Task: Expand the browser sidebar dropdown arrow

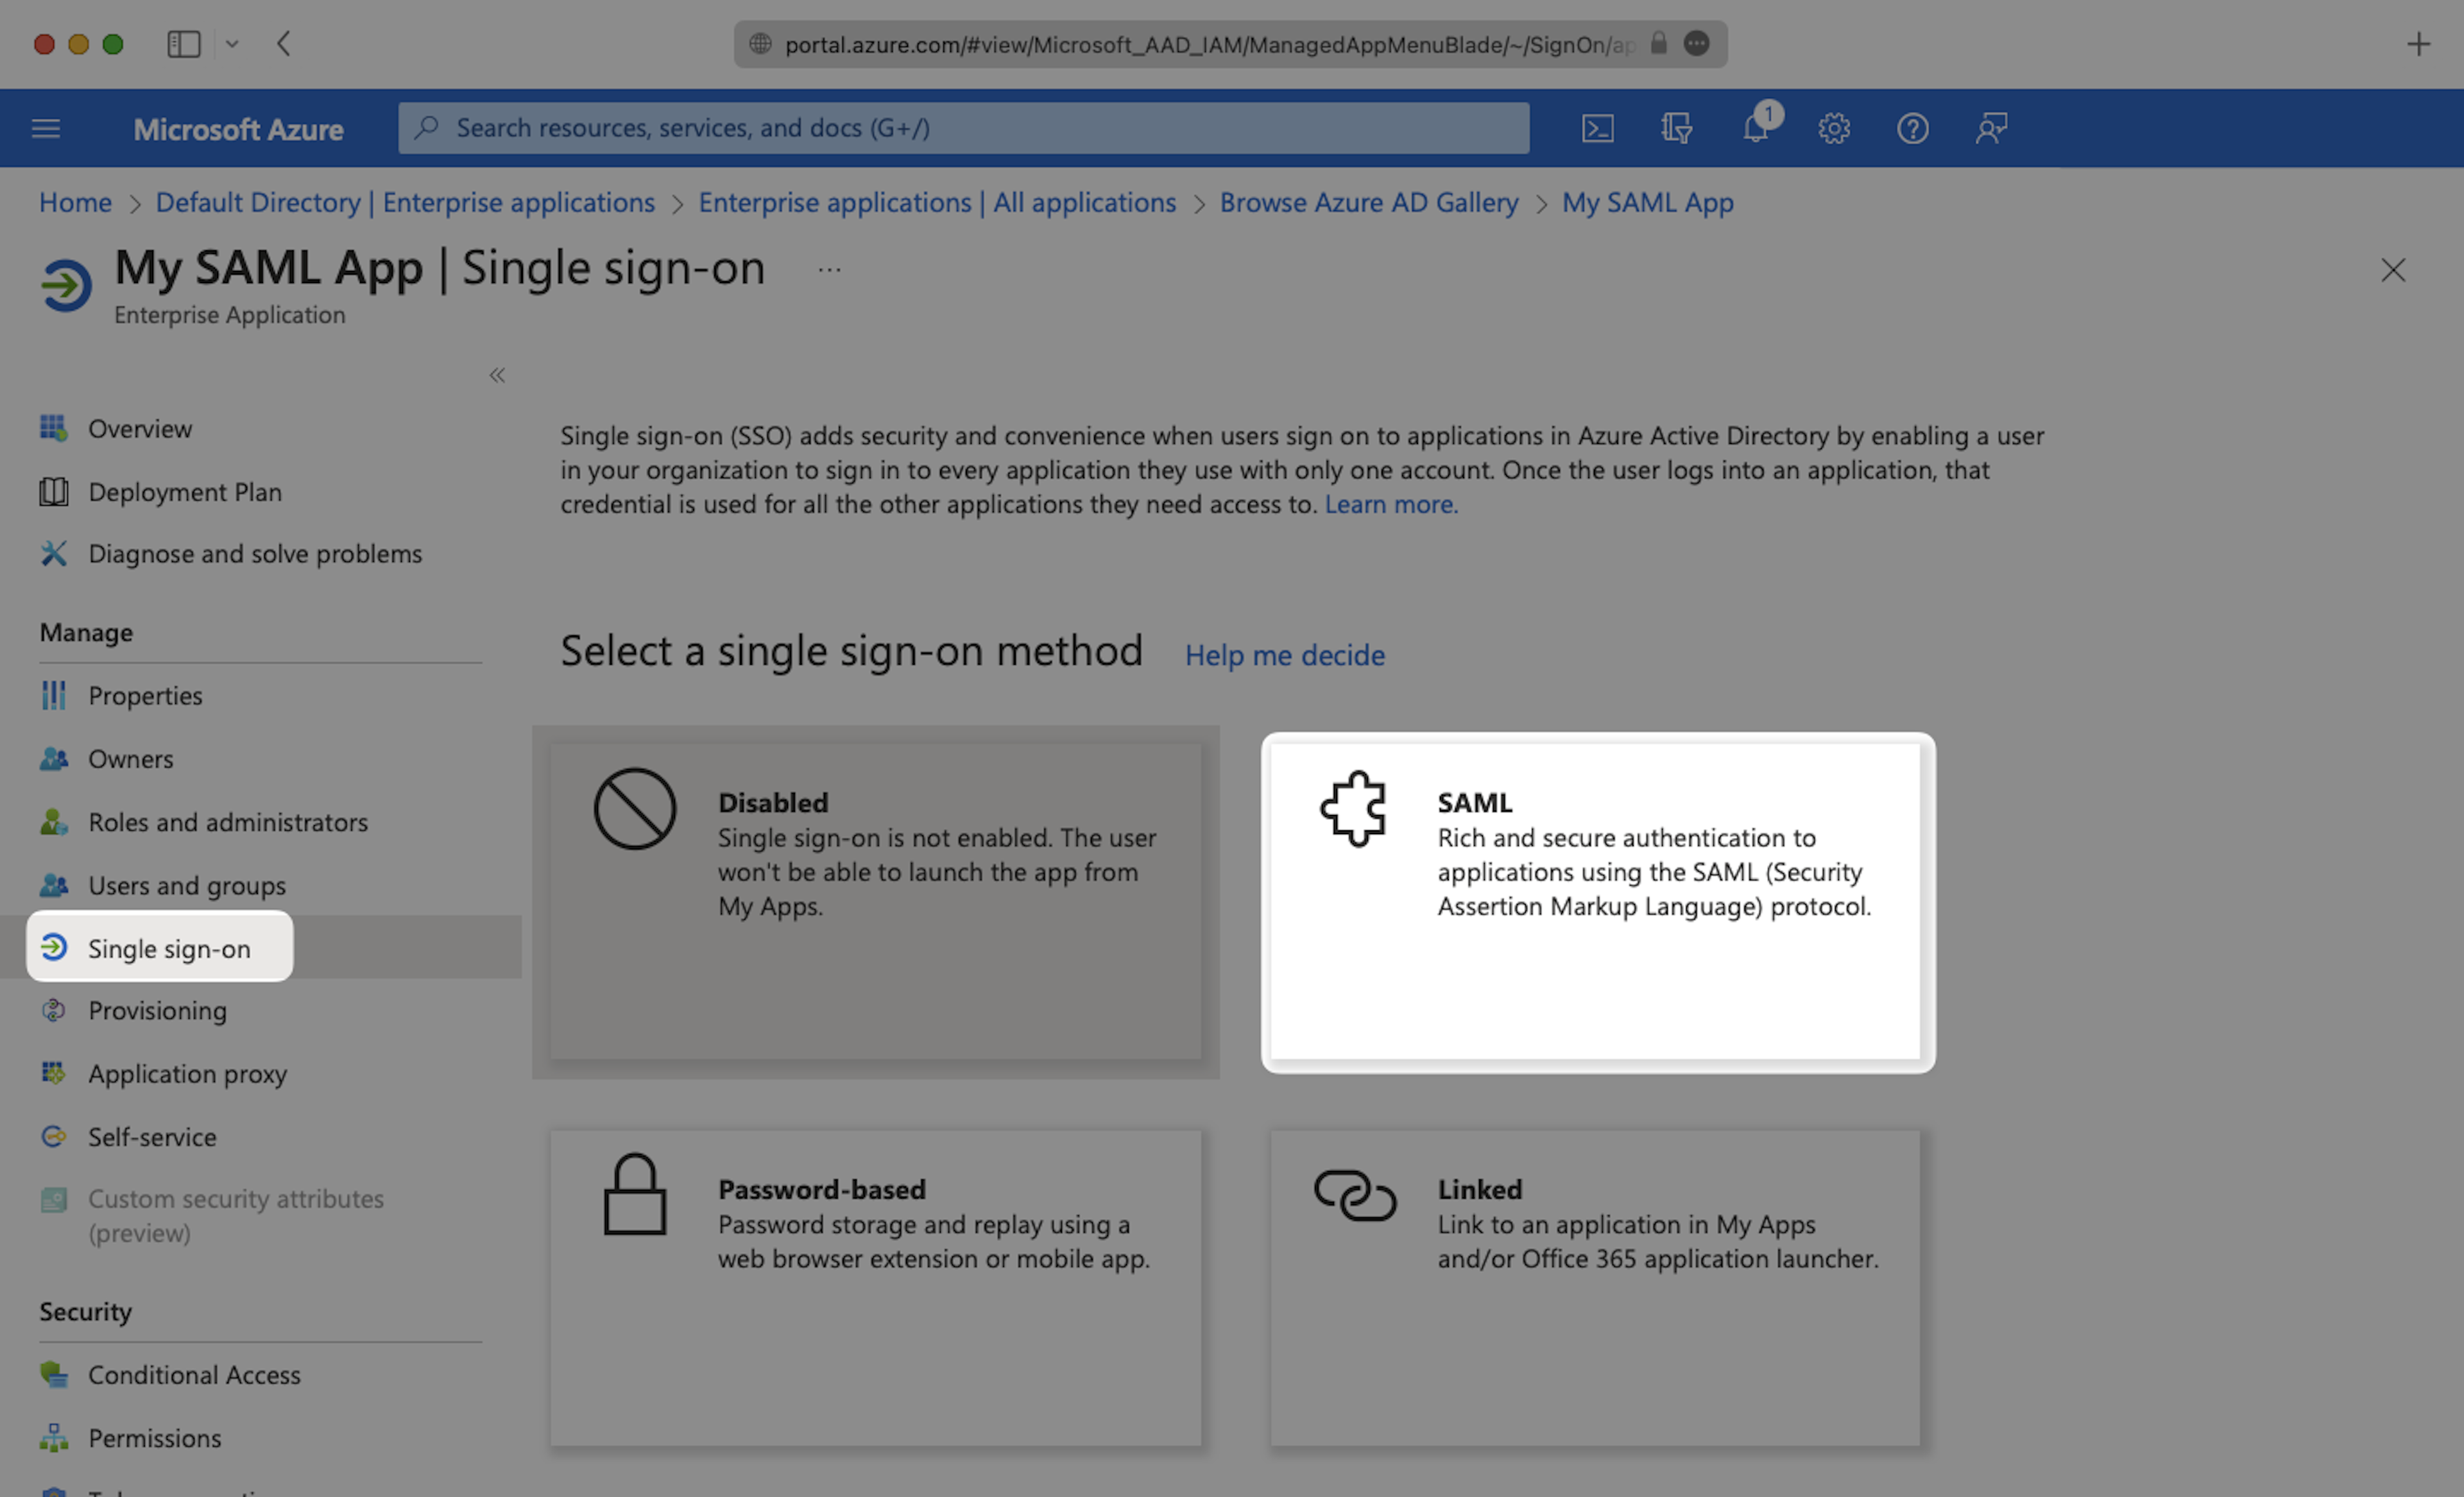Action: (x=232, y=44)
